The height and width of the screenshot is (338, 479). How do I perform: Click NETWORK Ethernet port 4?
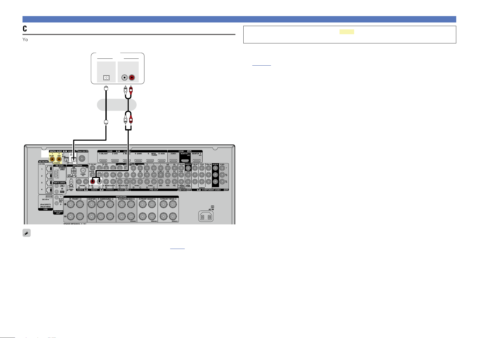(x=49, y=190)
